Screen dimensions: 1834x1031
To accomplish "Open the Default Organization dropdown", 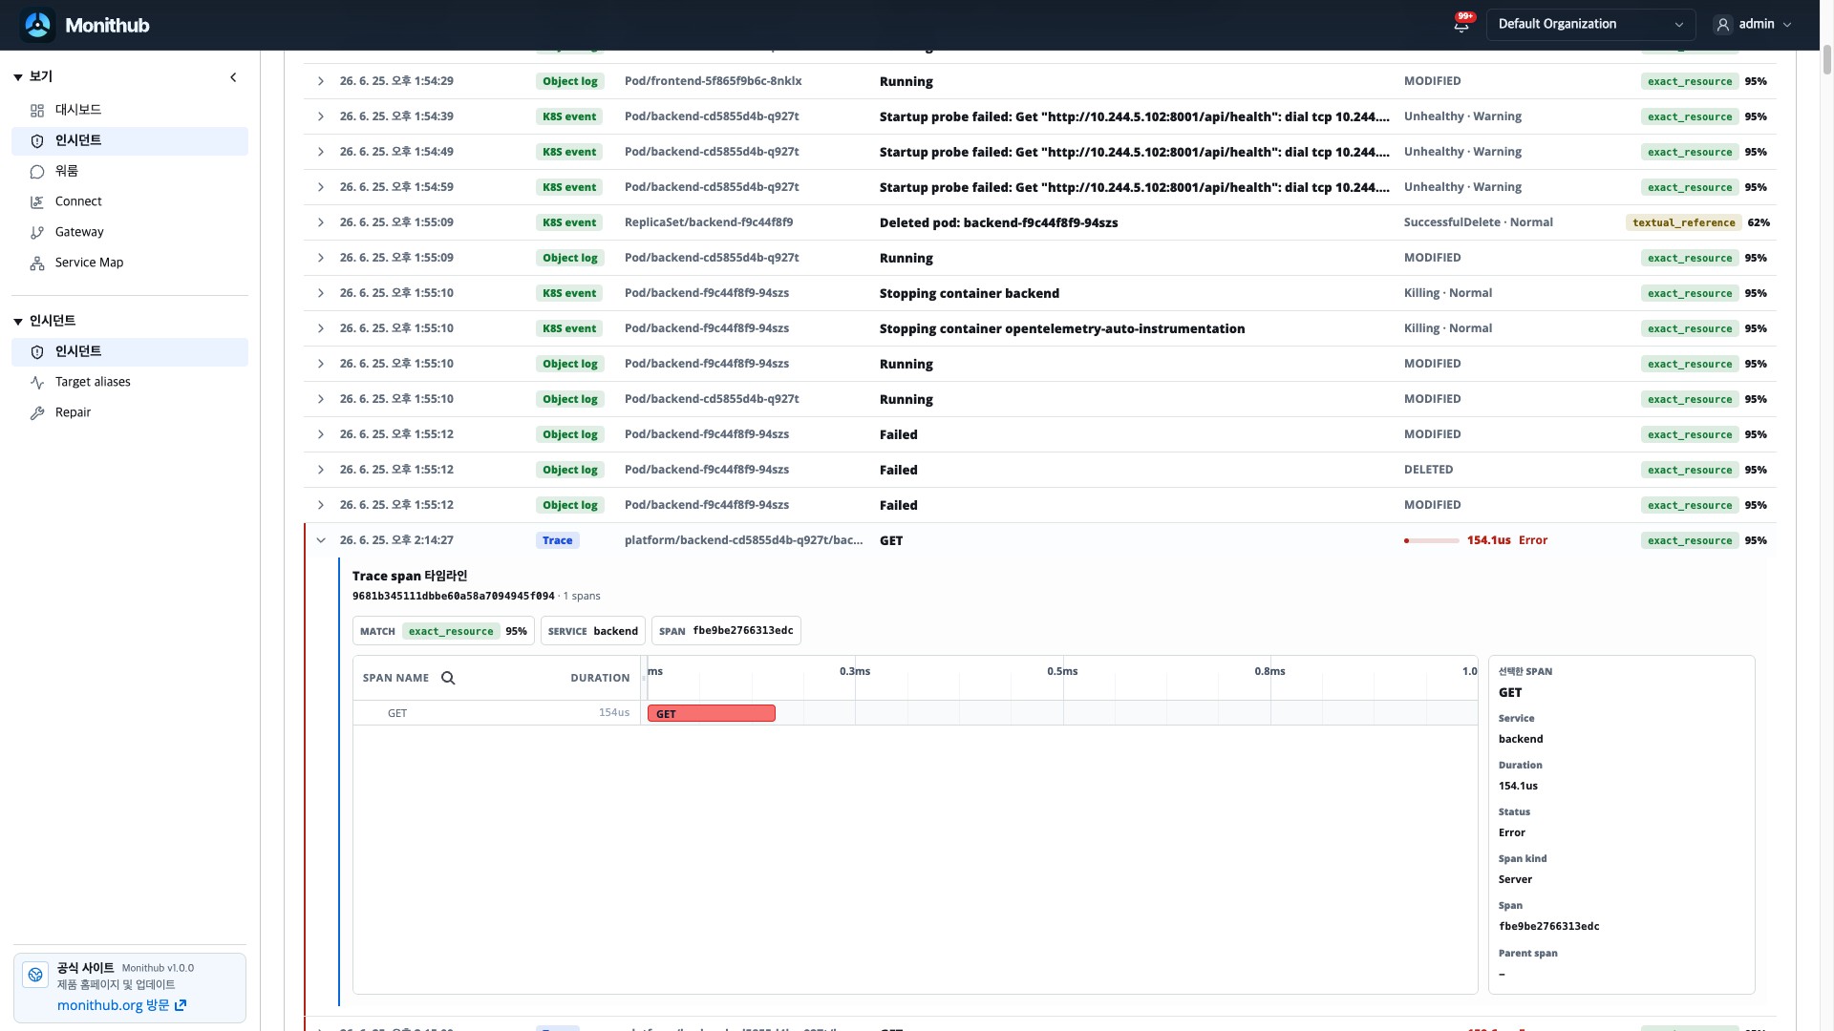I will (1590, 25).
